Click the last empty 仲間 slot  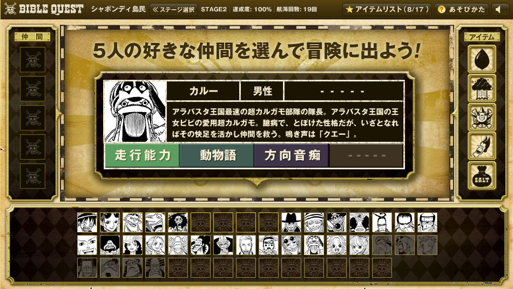point(33,176)
